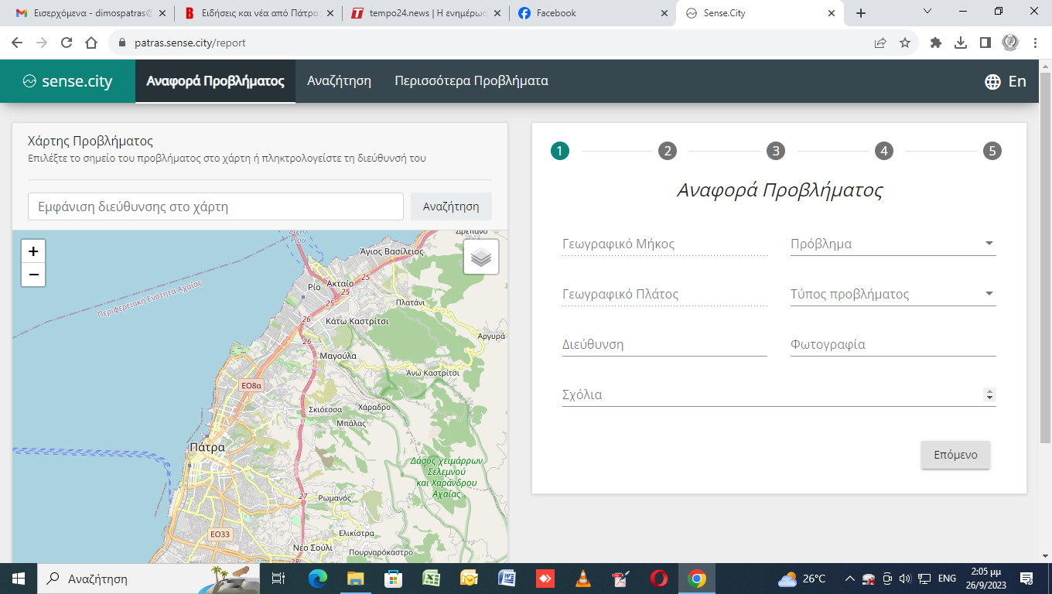Open File Explorer from the taskbar
1052x594 pixels.
[x=356, y=579]
